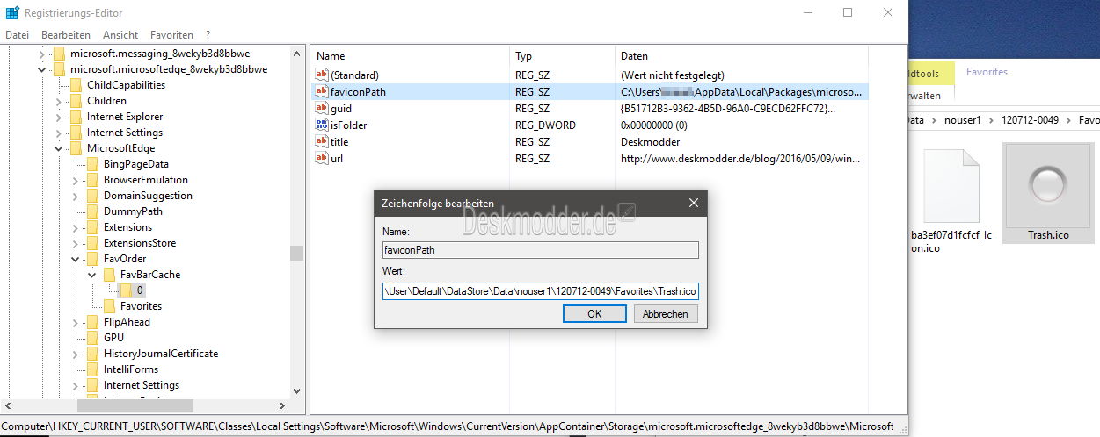Click the Registrierungs-Editor title bar icon
This screenshot has width=1100, height=437.
coord(12,12)
